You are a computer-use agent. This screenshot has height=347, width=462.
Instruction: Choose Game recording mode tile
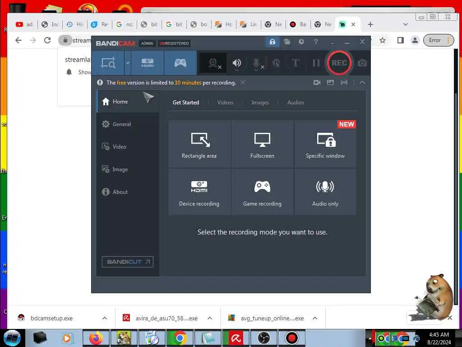pyautogui.click(x=262, y=192)
